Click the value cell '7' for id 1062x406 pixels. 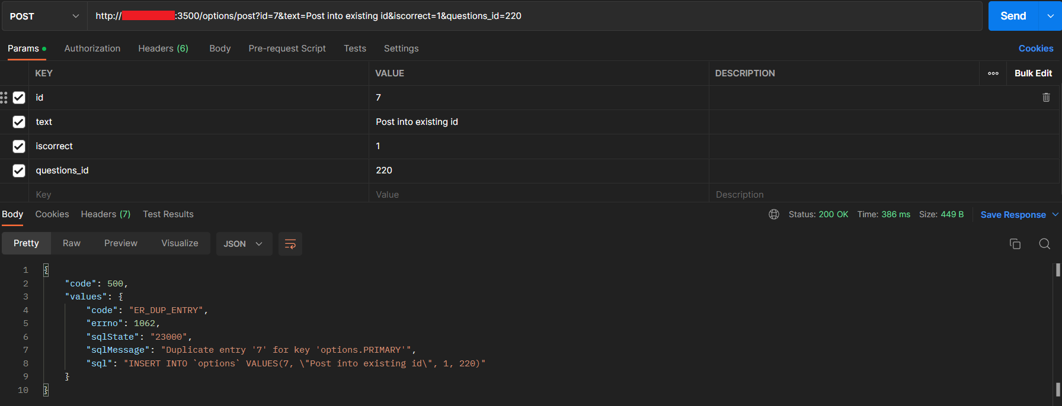pyautogui.click(x=539, y=98)
